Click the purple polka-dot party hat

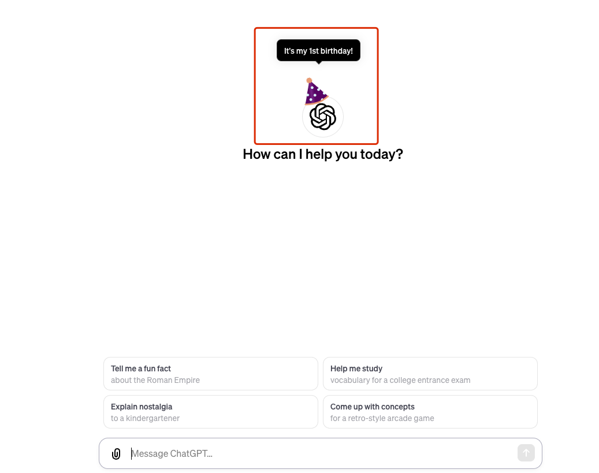click(x=315, y=92)
